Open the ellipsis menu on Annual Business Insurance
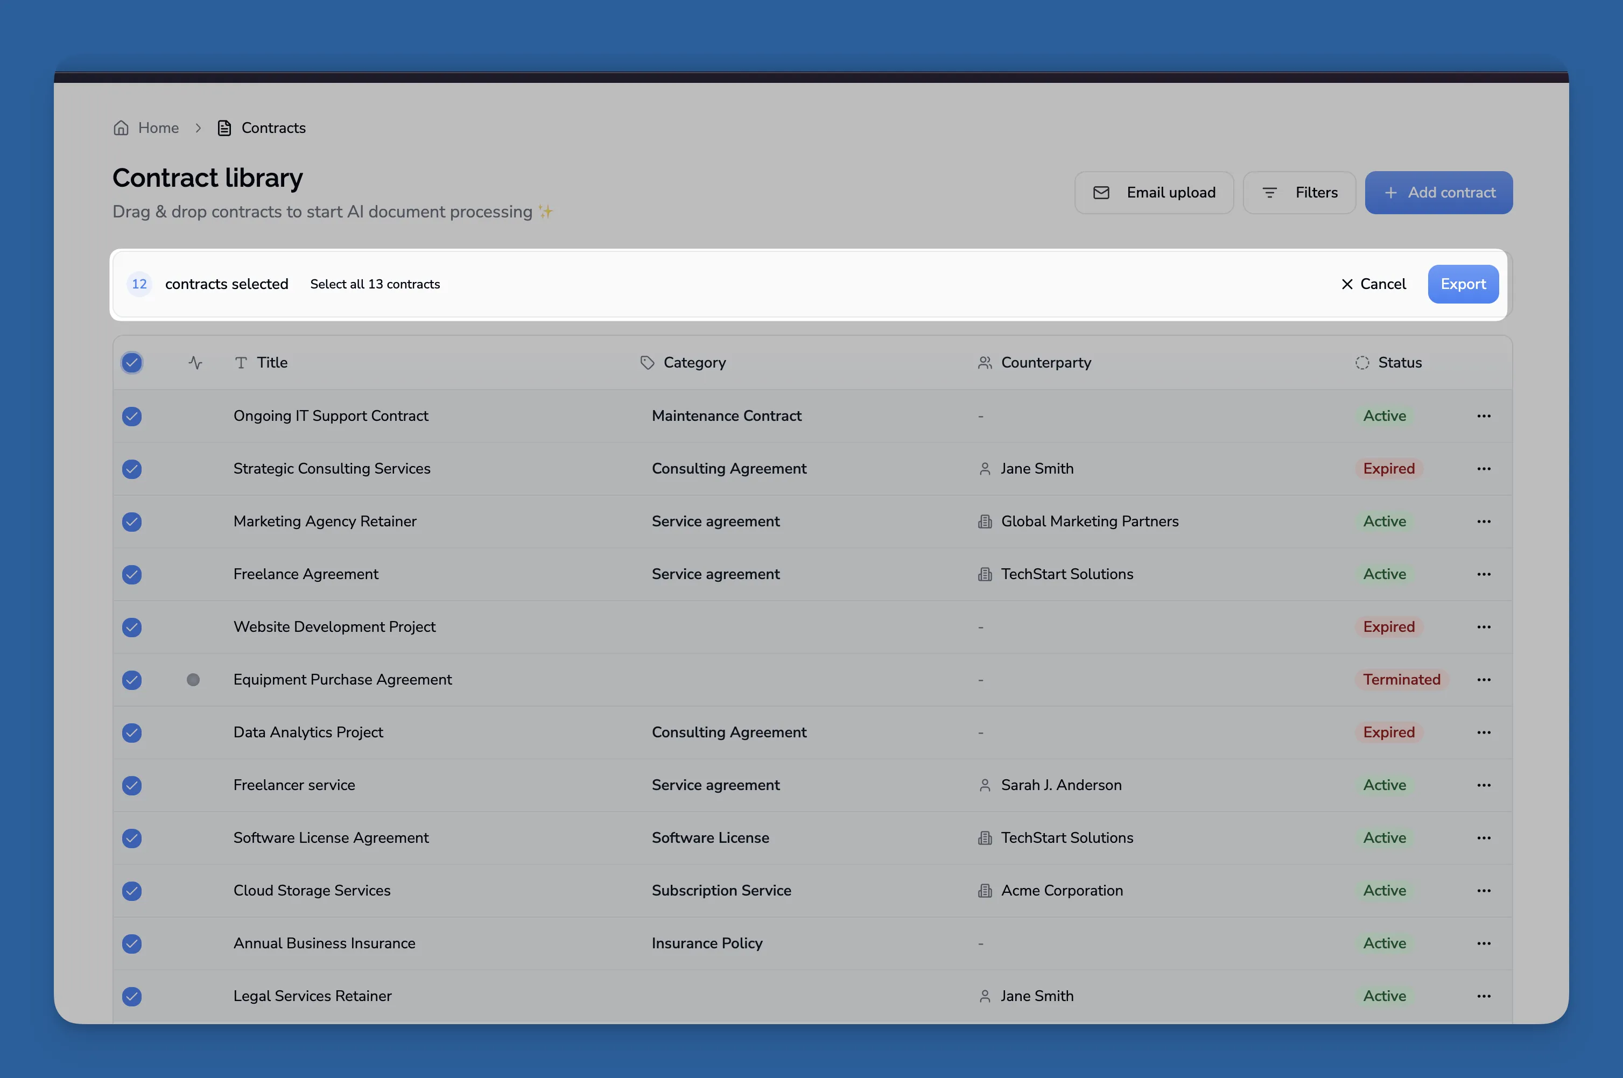Screen dimensions: 1623x1078 (x=1484, y=943)
